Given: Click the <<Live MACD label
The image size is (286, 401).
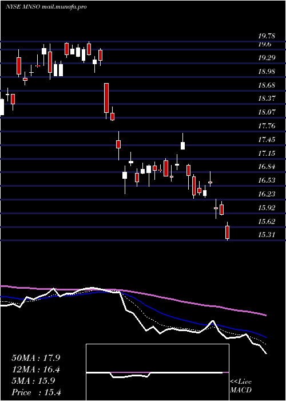Looking at the screenshot, I should click(241, 386).
